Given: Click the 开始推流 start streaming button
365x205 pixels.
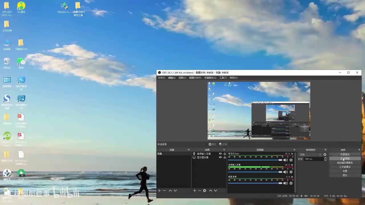Looking at the screenshot, I should coord(345,154).
